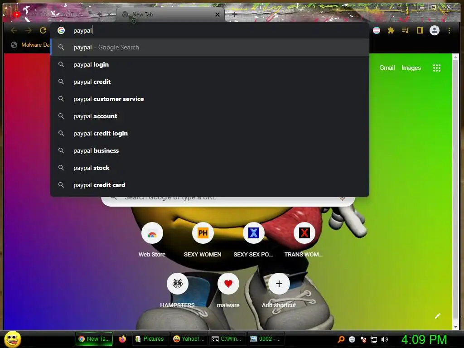This screenshot has height=348, width=464.
Task: Open Chrome three-dot menu
Action: pos(449,30)
